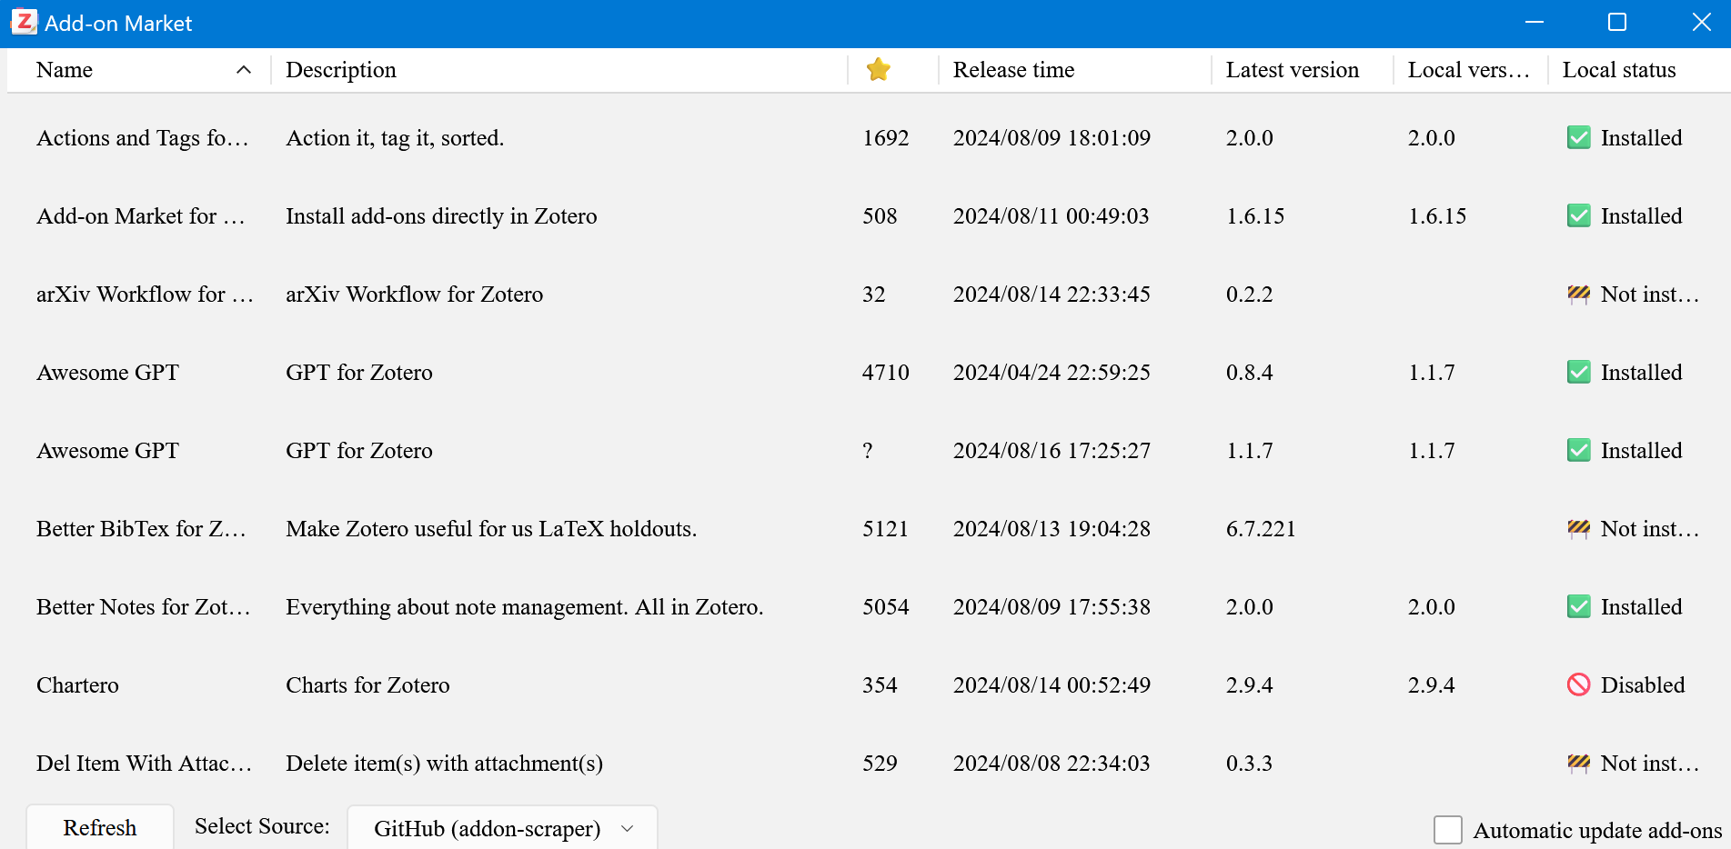The height and width of the screenshot is (849, 1731).
Task: Click 'Everything about note management' description
Action: click(525, 606)
